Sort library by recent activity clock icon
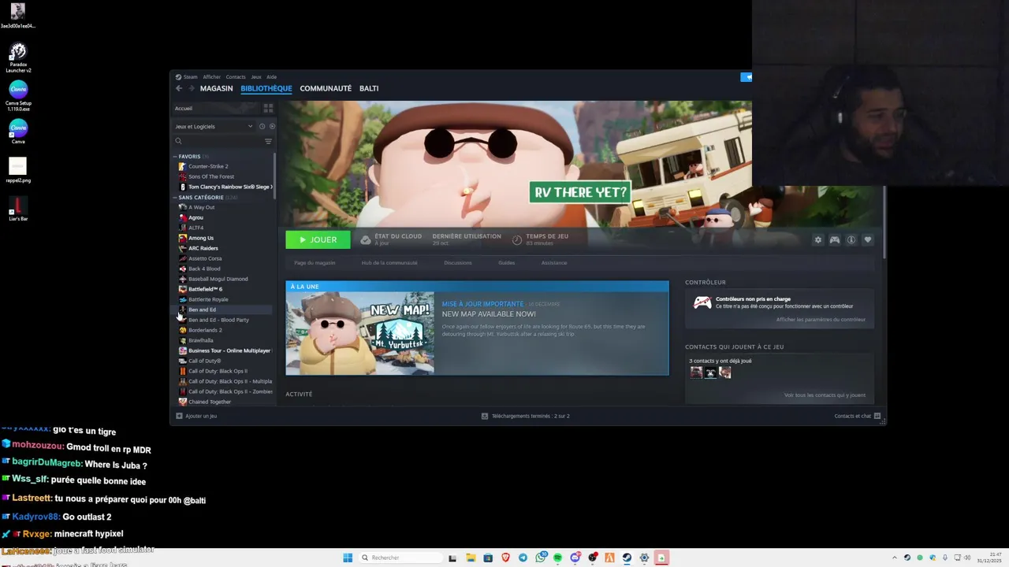 tap(262, 126)
